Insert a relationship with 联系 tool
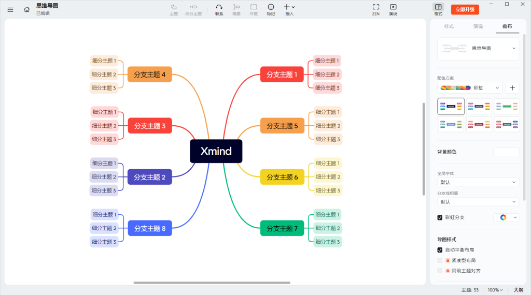The width and height of the screenshot is (531, 295). (219, 10)
